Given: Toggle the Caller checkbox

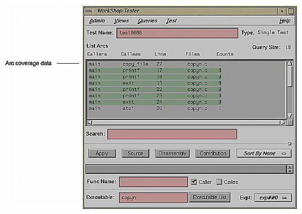Looking at the screenshot, I should [x=194, y=182].
